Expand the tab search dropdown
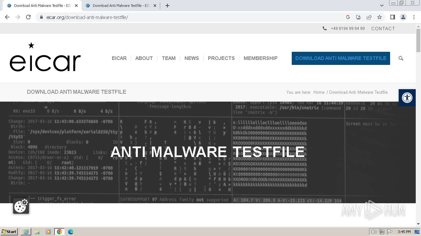This screenshot has height=236, width=421. pos(382,6)
